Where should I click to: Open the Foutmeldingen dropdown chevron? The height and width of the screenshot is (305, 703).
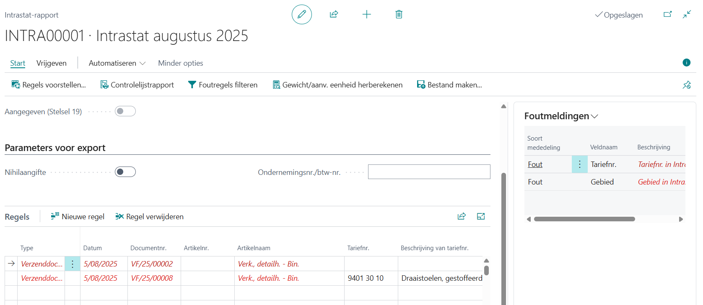click(594, 116)
